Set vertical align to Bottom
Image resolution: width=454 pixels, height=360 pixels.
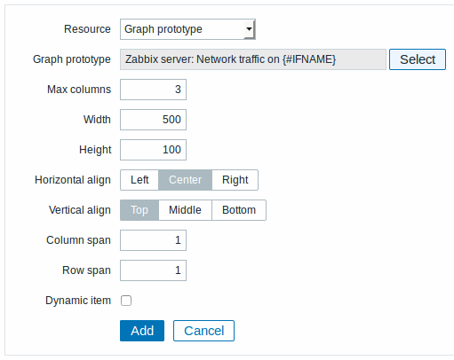[239, 210]
